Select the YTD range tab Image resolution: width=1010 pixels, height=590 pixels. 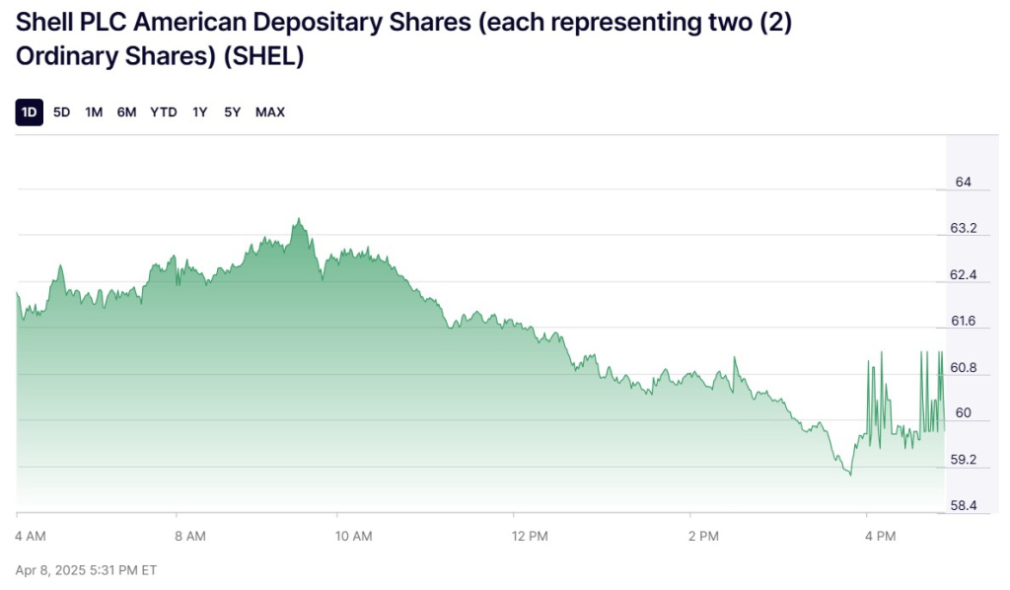pos(164,112)
